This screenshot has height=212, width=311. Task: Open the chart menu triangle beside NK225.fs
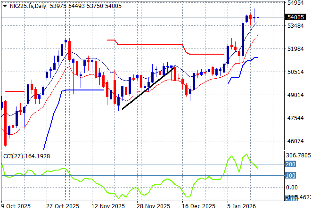pyautogui.click(x=5, y=6)
